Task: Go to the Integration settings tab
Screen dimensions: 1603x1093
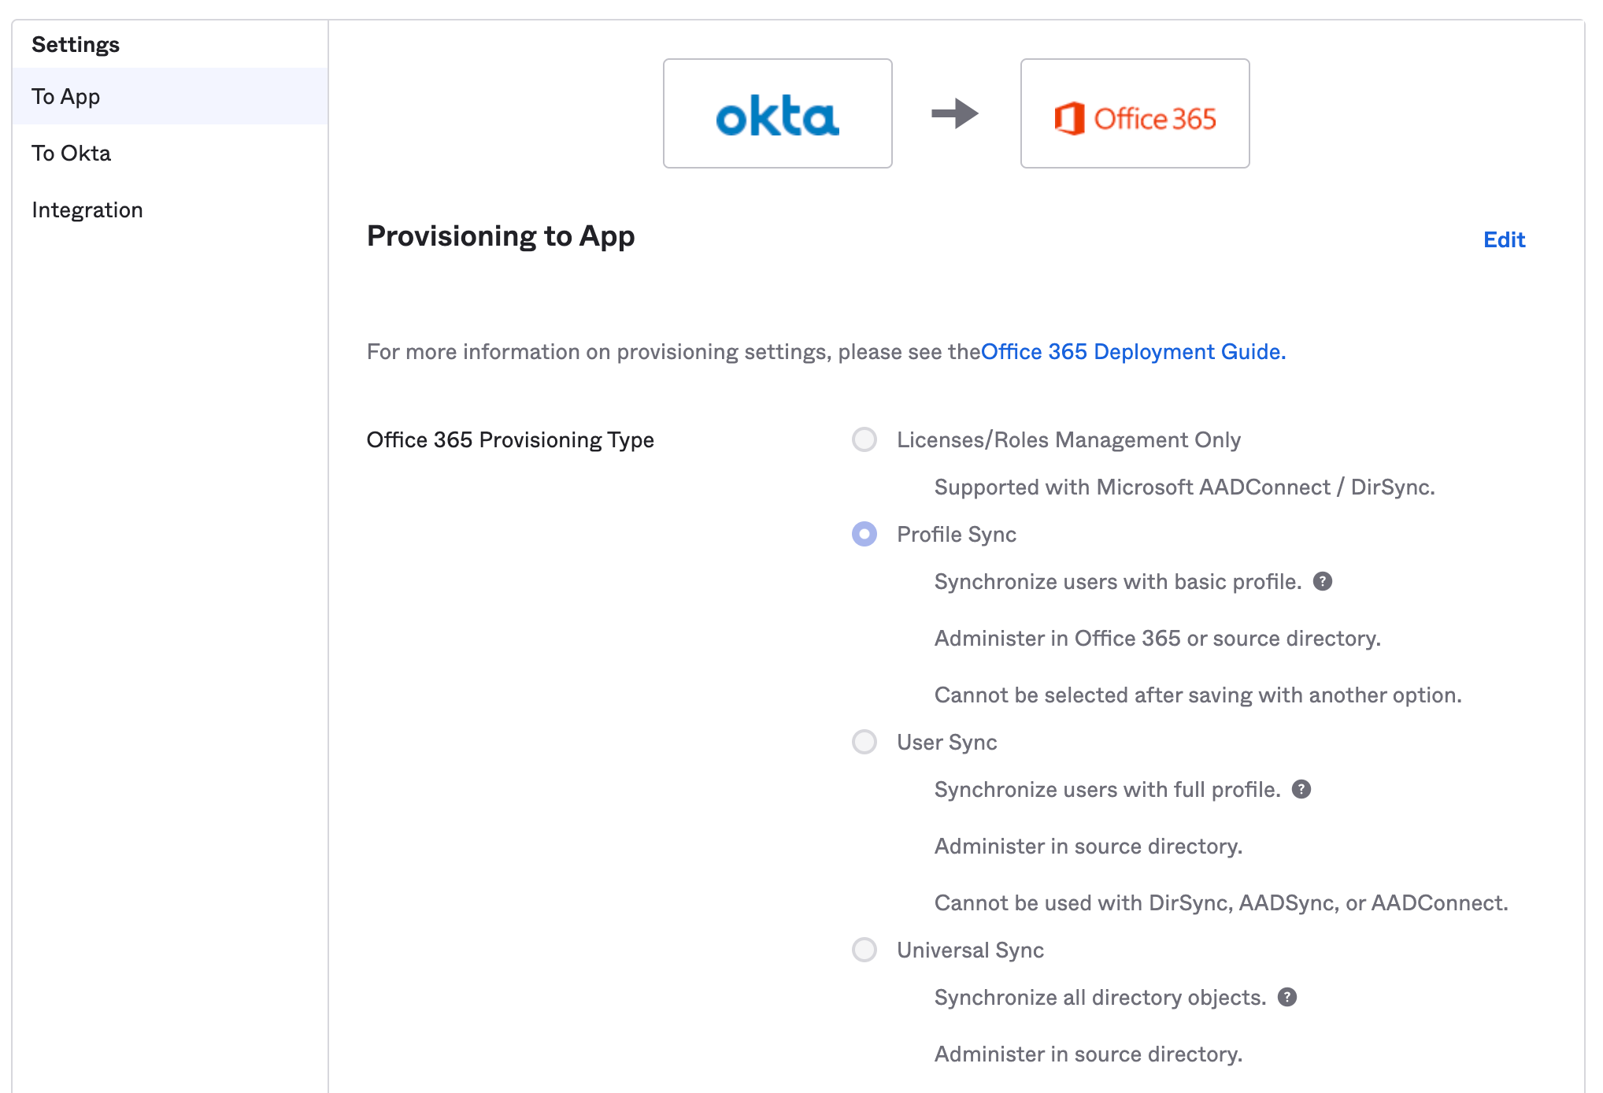Action: tap(87, 209)
